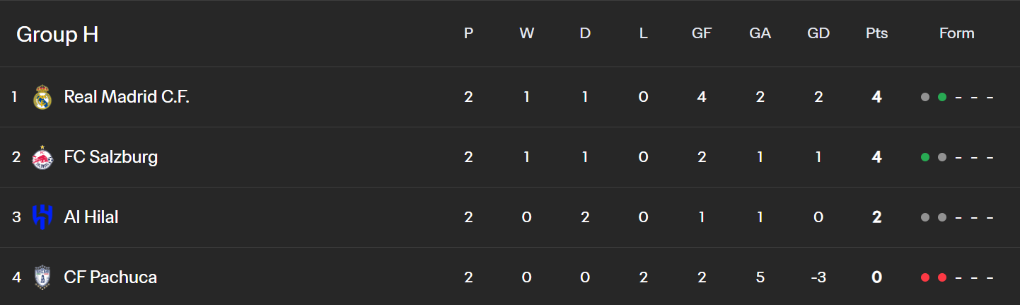Click the GF column header
This screenshot has height=305, width=1020.
(x=701, y=33)
